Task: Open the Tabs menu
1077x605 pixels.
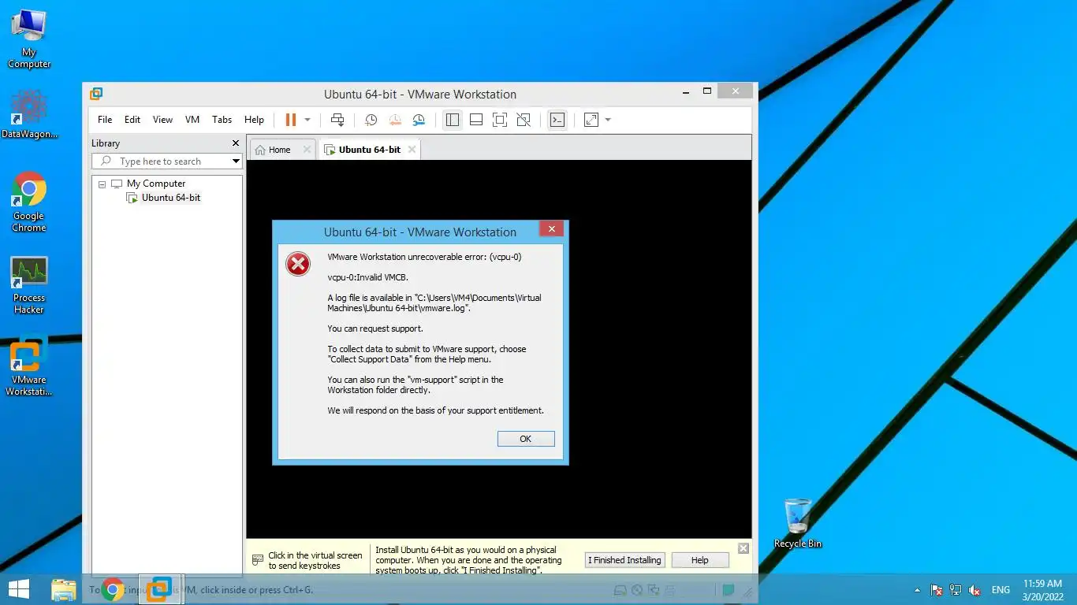Action: 222,120
